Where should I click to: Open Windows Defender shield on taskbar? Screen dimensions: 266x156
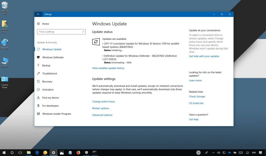pyautogui.click(x=87, y=152)
